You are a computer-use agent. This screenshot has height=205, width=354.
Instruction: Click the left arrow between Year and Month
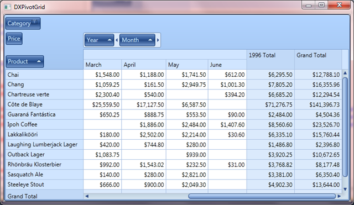coord(117,40)
